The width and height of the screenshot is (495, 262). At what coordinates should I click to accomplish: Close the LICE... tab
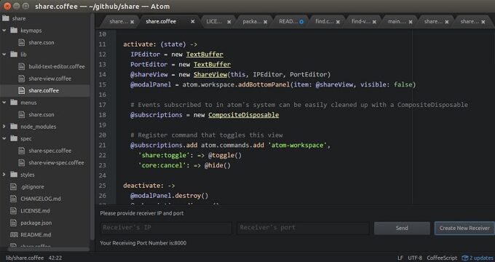click(229, 22)
